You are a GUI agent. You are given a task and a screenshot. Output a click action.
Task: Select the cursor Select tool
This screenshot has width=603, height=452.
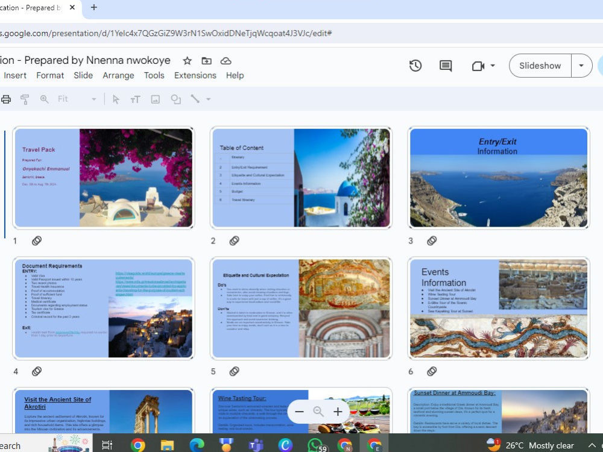pyautogui.click(x=116, y=99)
